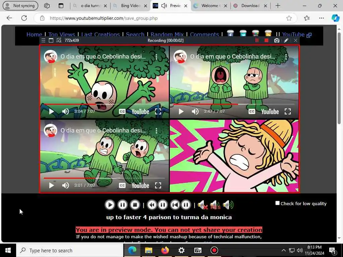Open YouTube logo on the 3:47 / 7:07 video
Screen dimensions: 343x257
(x=270, y=112)
